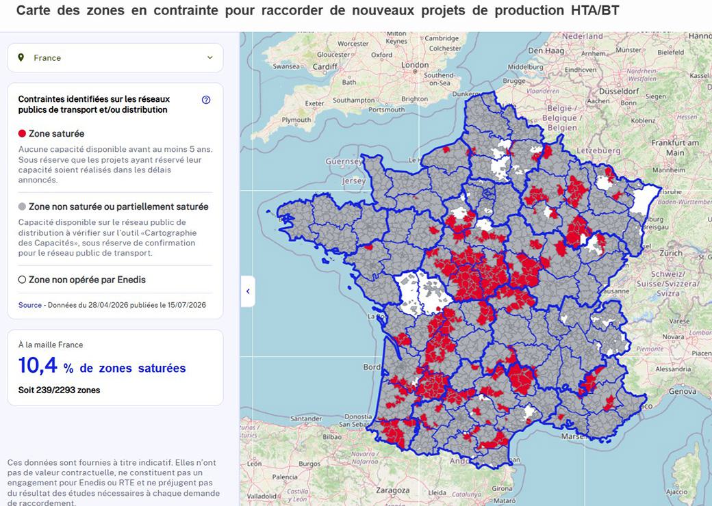Screen dimensions: 712x506
Task: Click the Den Haag label on the map
Action: click(x=546, y=51)
